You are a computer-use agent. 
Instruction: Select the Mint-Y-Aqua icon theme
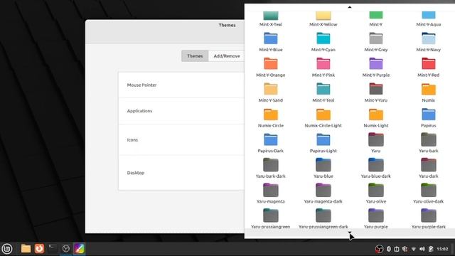(x=428, y=19)
